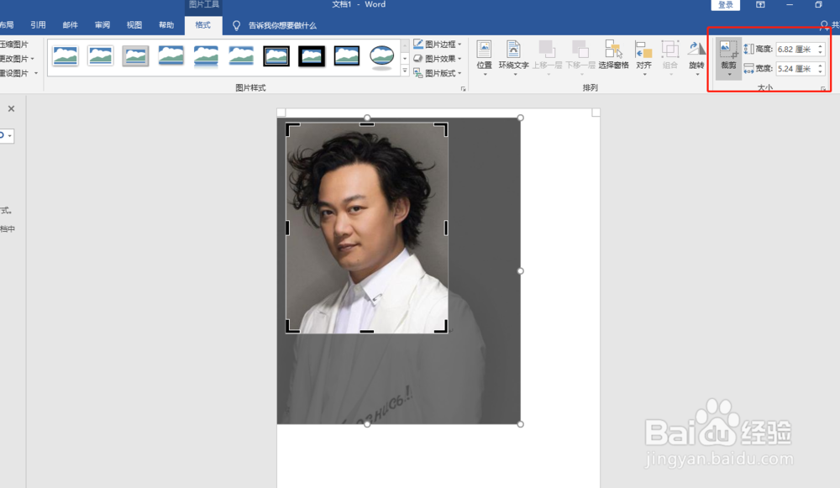Open the dropdown in the left pane

tap(9, 135)
